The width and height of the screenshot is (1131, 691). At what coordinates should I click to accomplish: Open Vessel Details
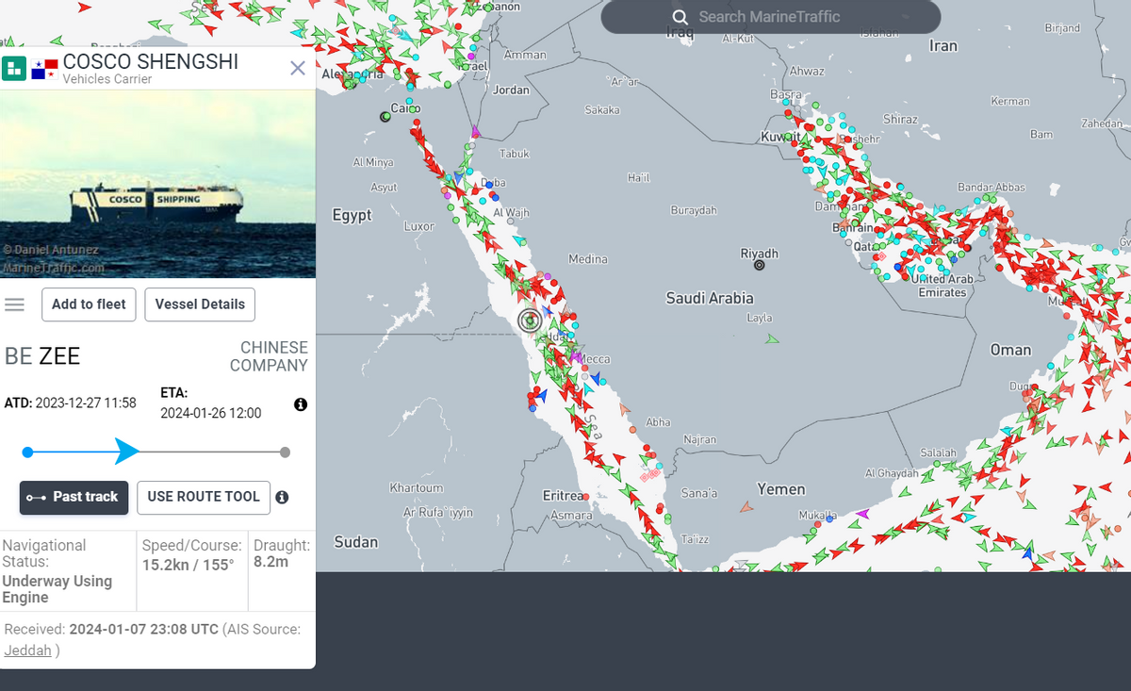pyautogui.click(x=200, y=304)
